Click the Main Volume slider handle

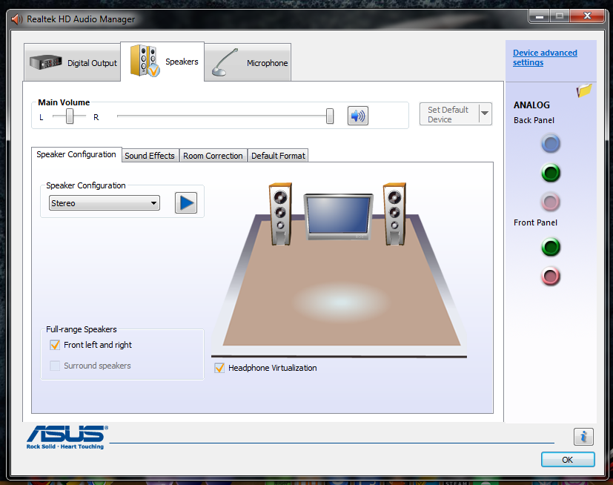(x=330, y=116)
